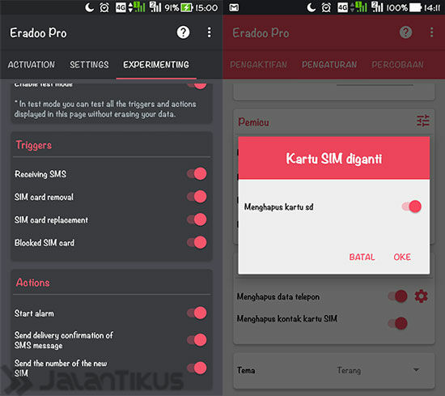Open dimmed help icon in right screen header
Screen dimensions: 445x396
(x=405, y=32)
